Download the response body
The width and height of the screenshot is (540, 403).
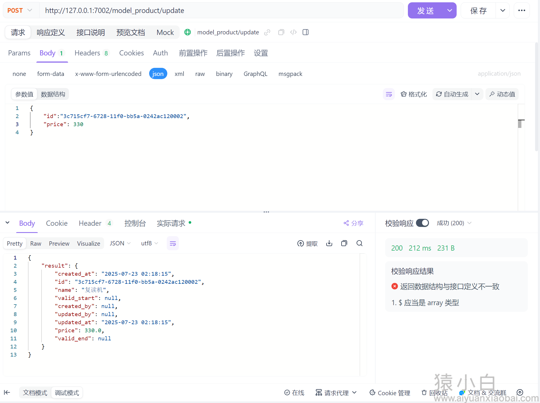pos(329,243)
